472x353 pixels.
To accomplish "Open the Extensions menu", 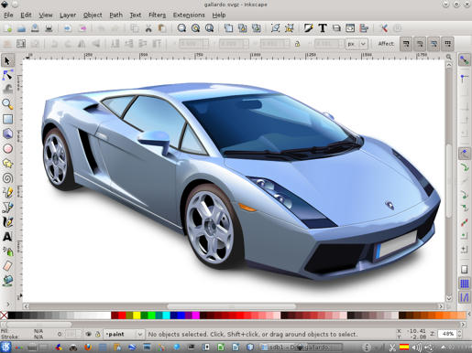I will (x=189, y=15).
